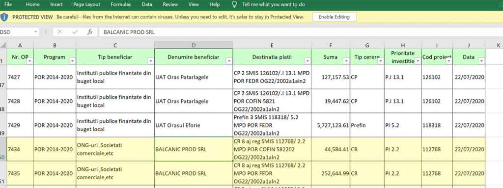This screenshot has width=503, height=188.
Task: Select the amount 44,584.41
Action: point(331,149)
